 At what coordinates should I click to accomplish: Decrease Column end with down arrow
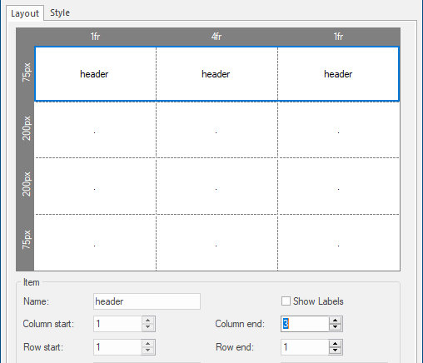click(x=335, y=327)
